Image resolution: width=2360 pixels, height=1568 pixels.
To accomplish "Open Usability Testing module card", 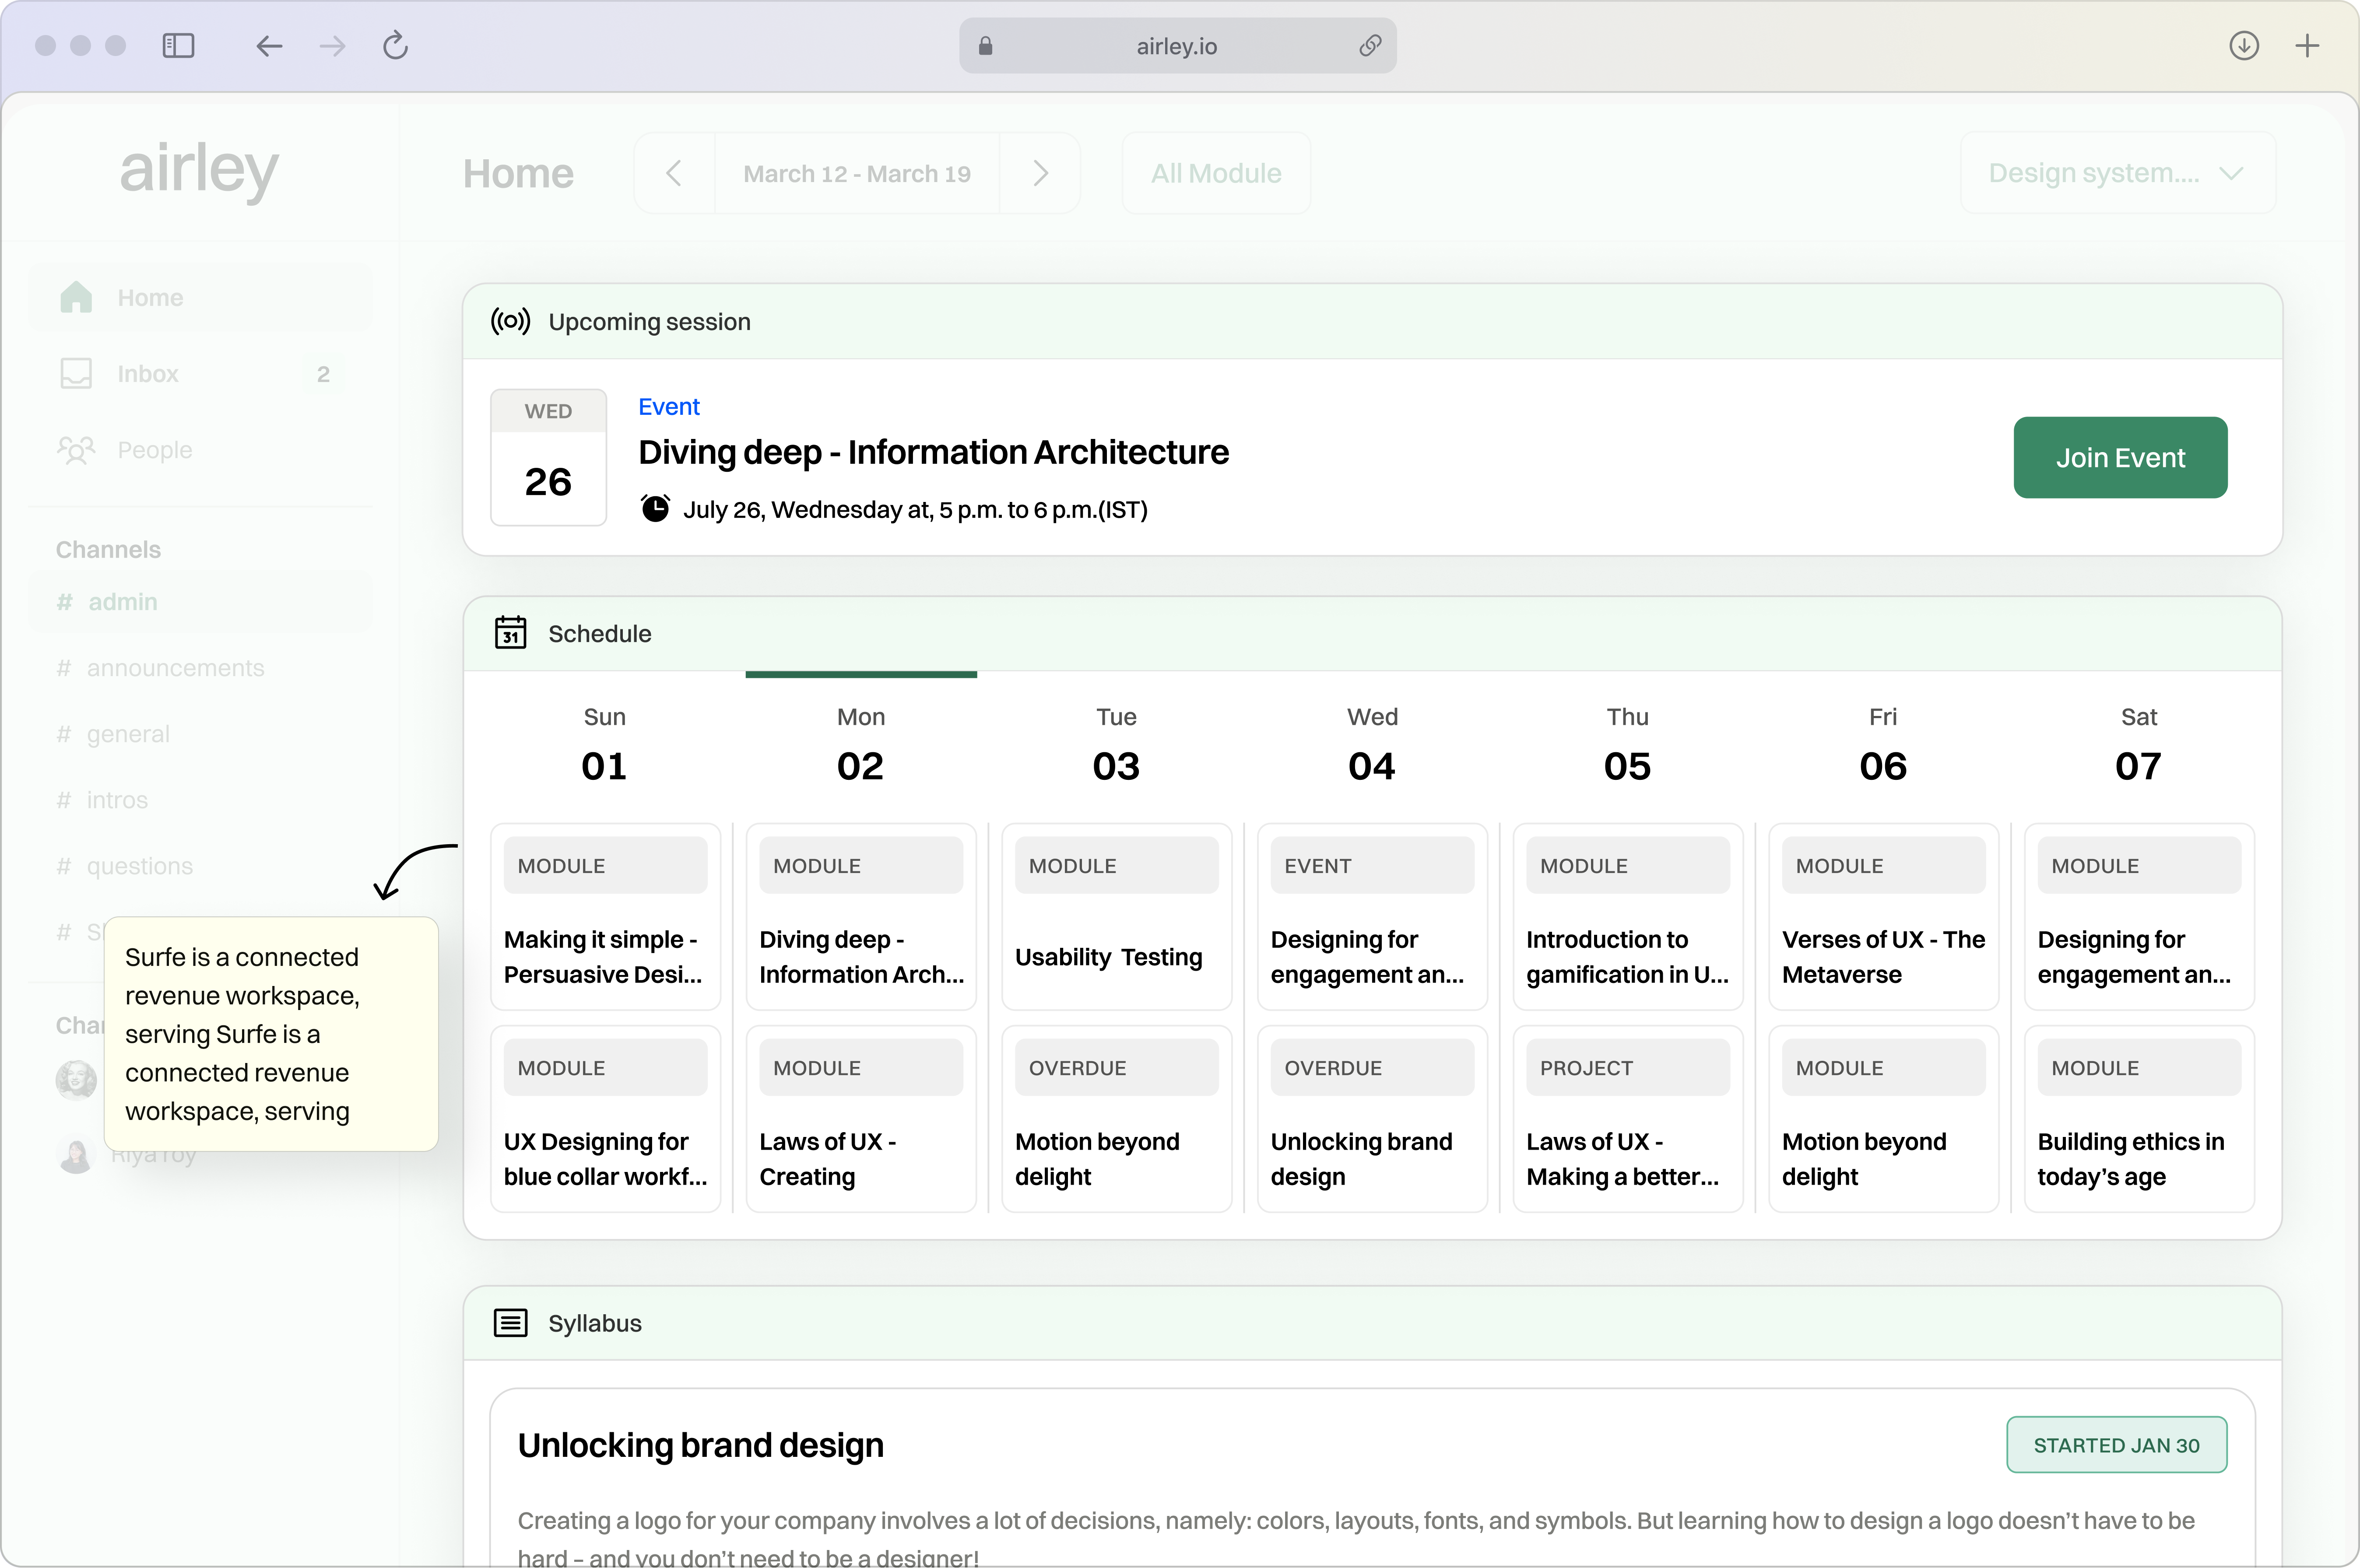I will coord(1117,917).
